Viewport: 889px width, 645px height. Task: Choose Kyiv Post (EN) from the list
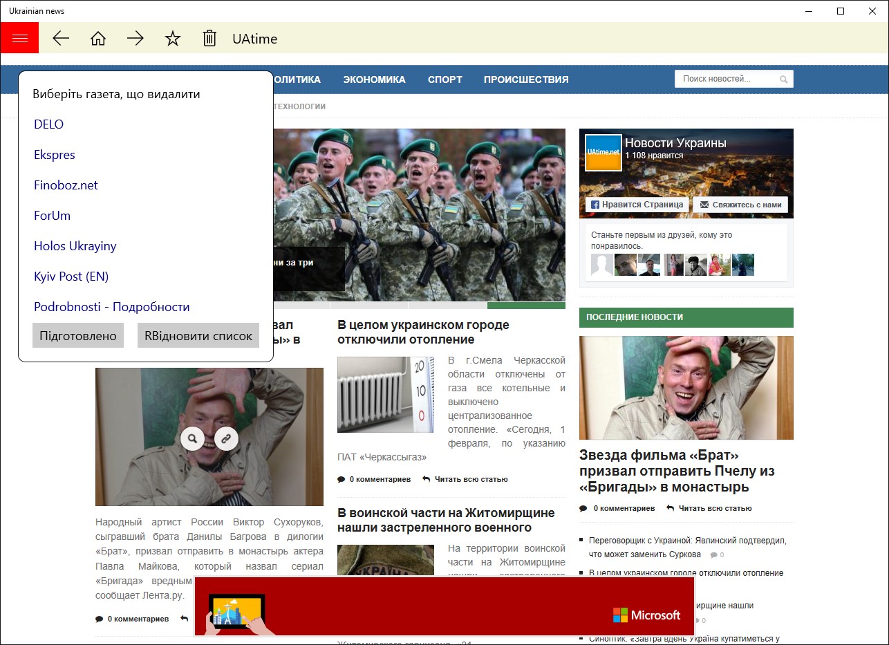tap(71, 277)
